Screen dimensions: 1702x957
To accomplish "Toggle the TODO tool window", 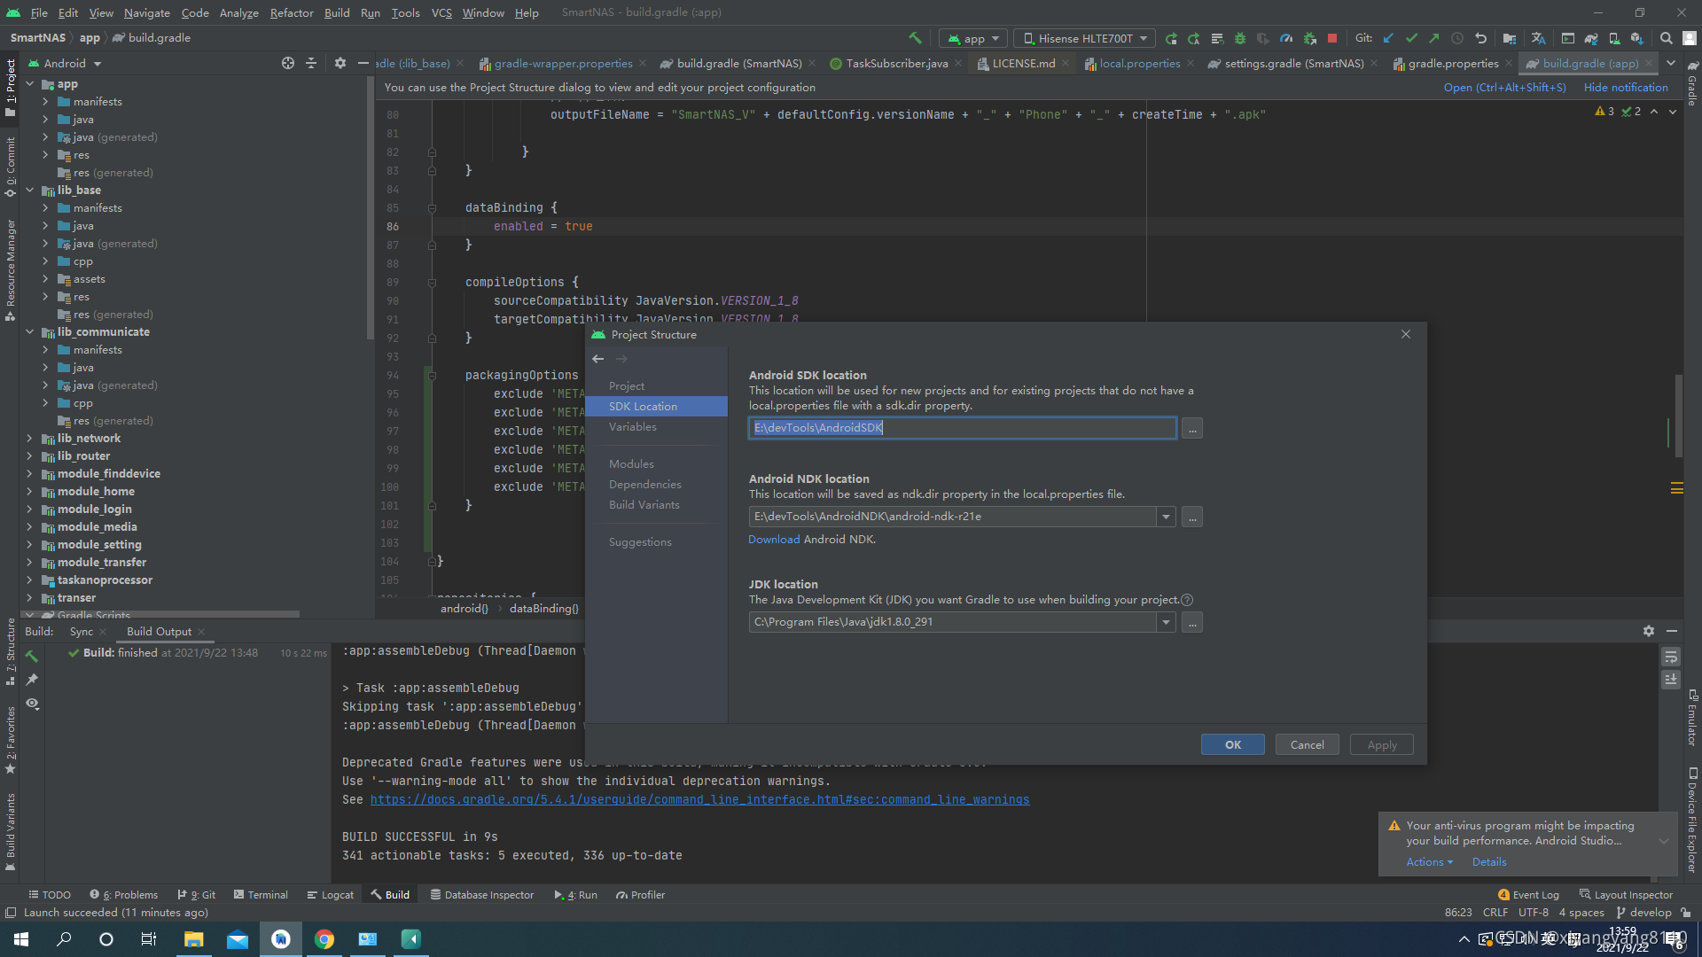I will tap(50, 894).
